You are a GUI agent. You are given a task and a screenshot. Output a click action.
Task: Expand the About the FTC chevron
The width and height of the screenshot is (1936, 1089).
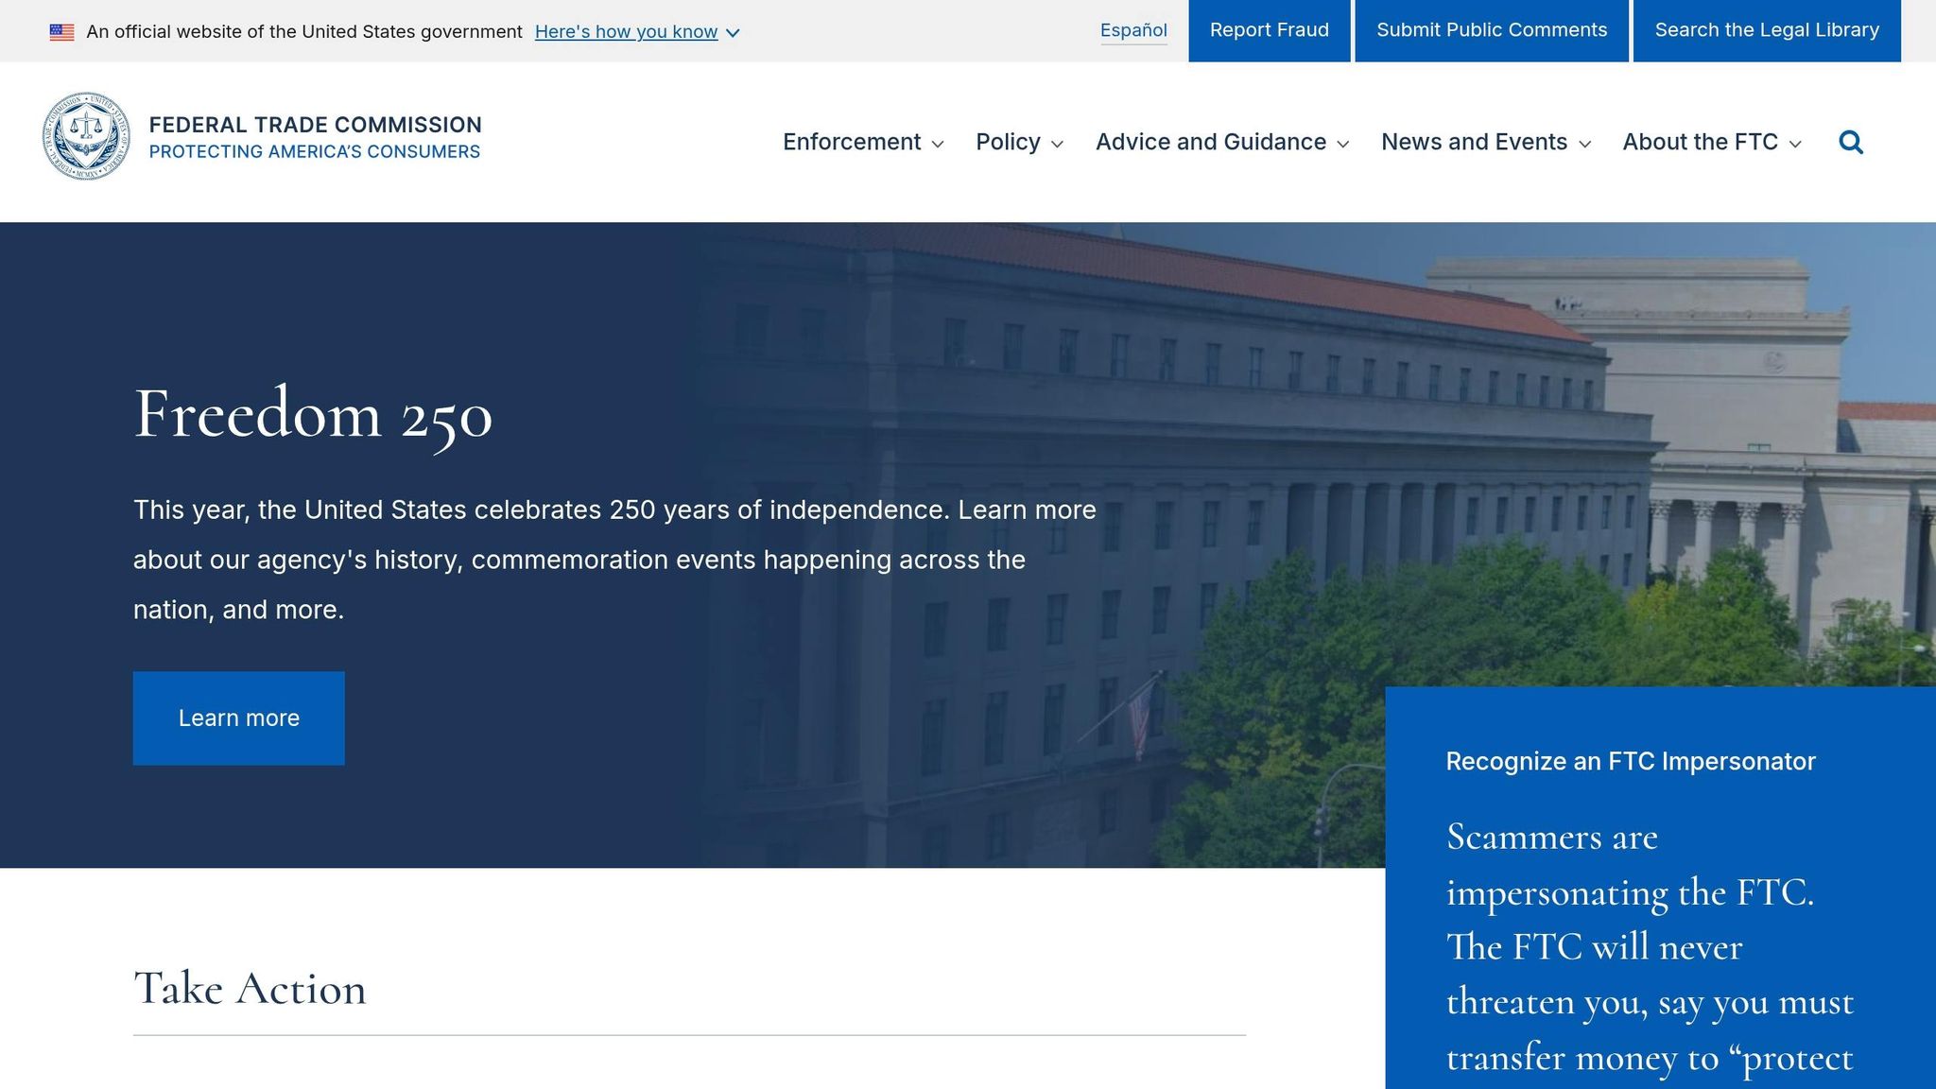1795,144
